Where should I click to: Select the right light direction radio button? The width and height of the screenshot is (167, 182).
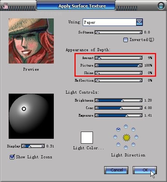point(136,137)
